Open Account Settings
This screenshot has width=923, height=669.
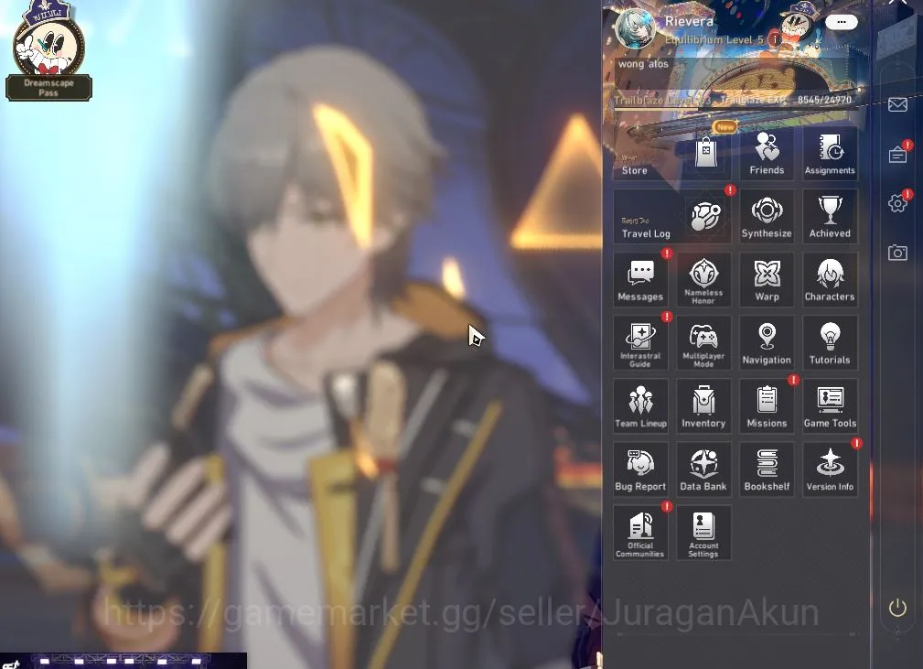(x=703, y=533)
